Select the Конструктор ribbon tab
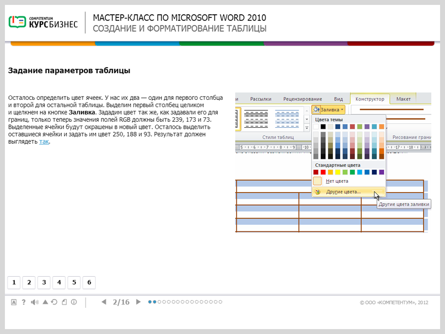 pyautogui.click(x=370, y=99)
